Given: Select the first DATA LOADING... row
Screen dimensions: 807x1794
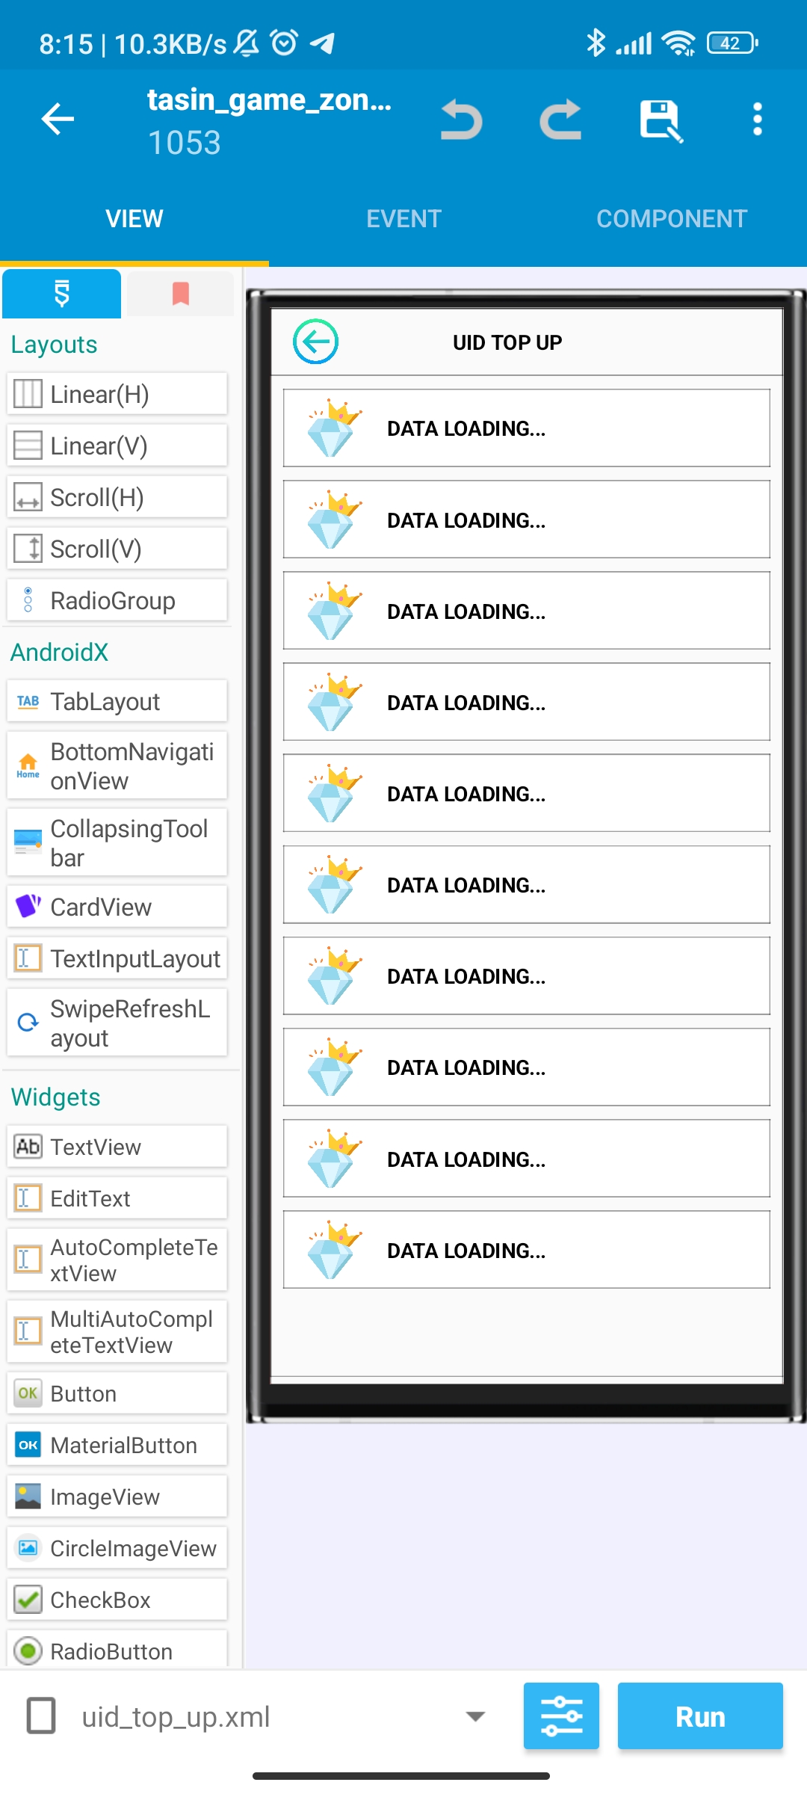Looking at the screenshot, I should point(527,428).
